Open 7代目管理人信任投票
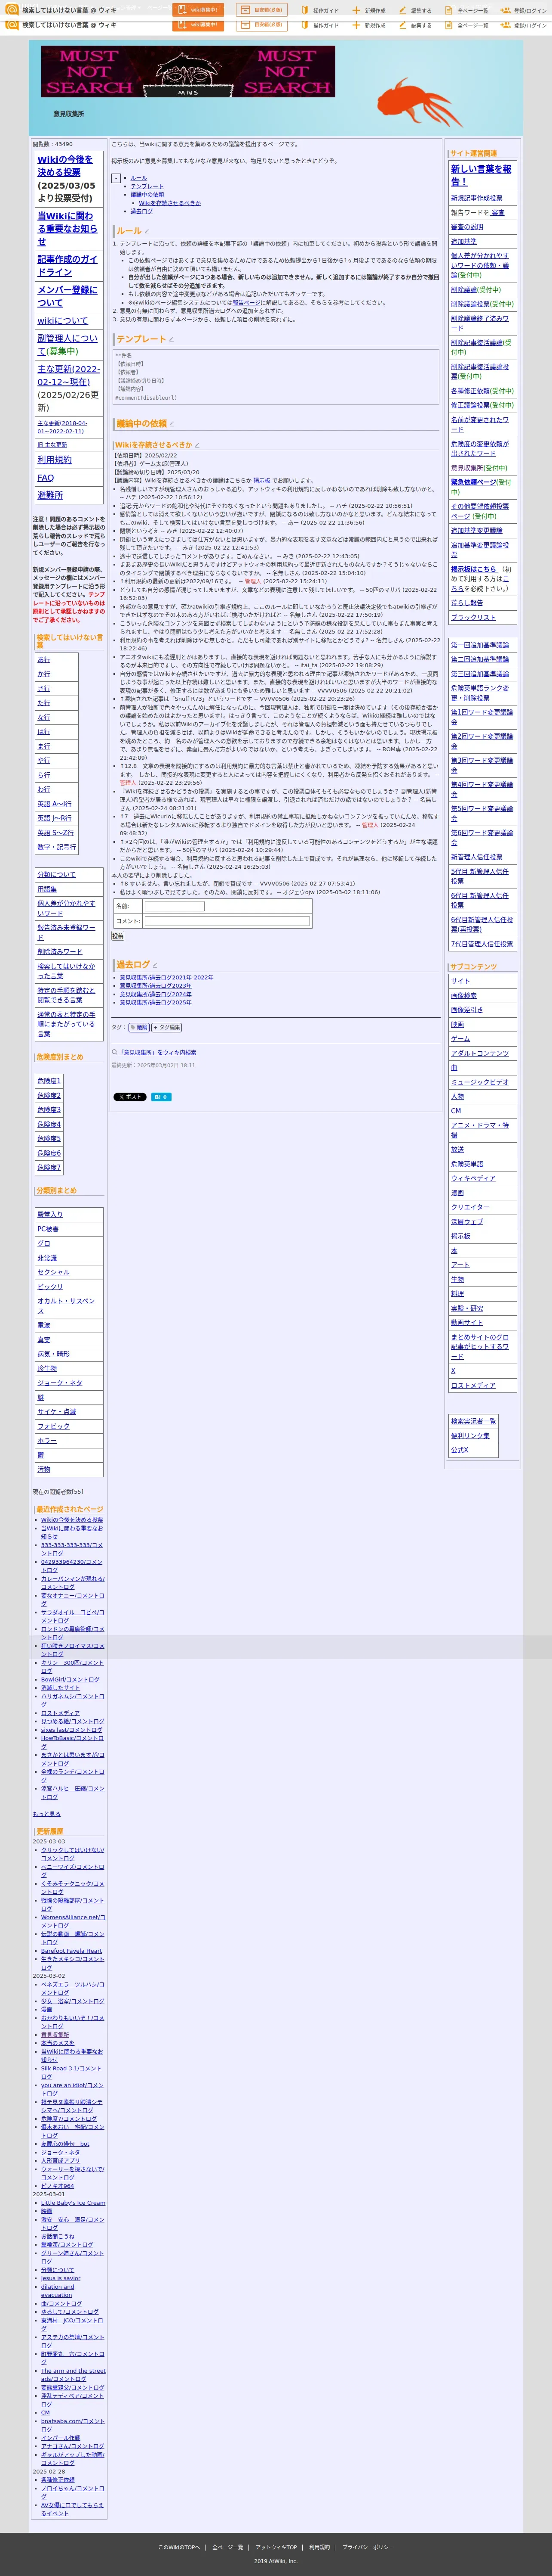This screenshot has height=2576, width=552. click(x=481, y=944)
